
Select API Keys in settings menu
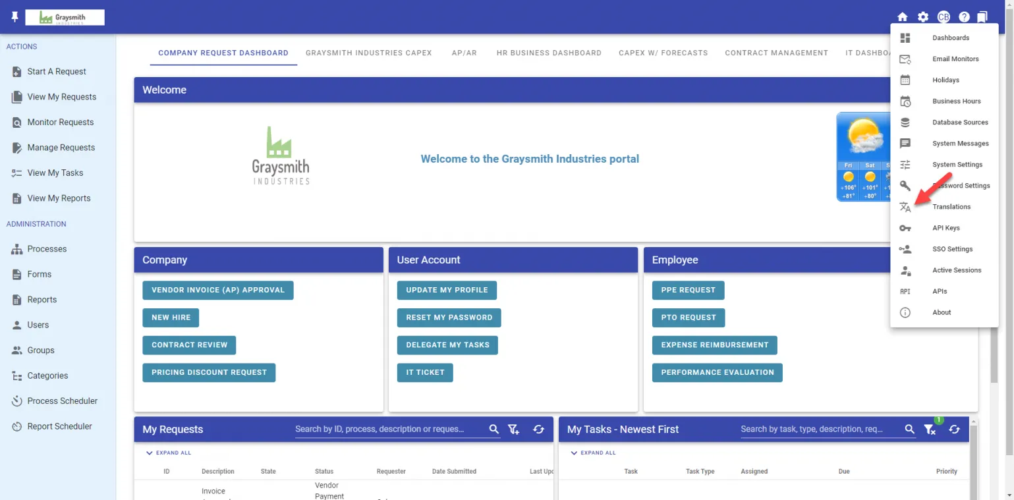945,228
